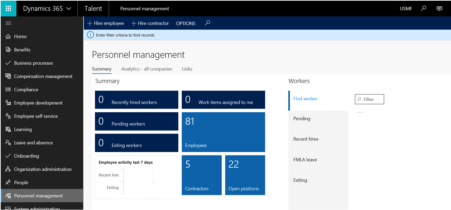The height and width of the screenshot is (210, 451).
Task: Click the Benefits icon in sidebar
Action: [8, 50]
